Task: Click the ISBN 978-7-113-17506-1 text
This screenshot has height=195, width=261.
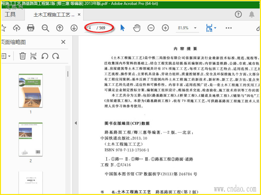Action: tap(127, 150)
